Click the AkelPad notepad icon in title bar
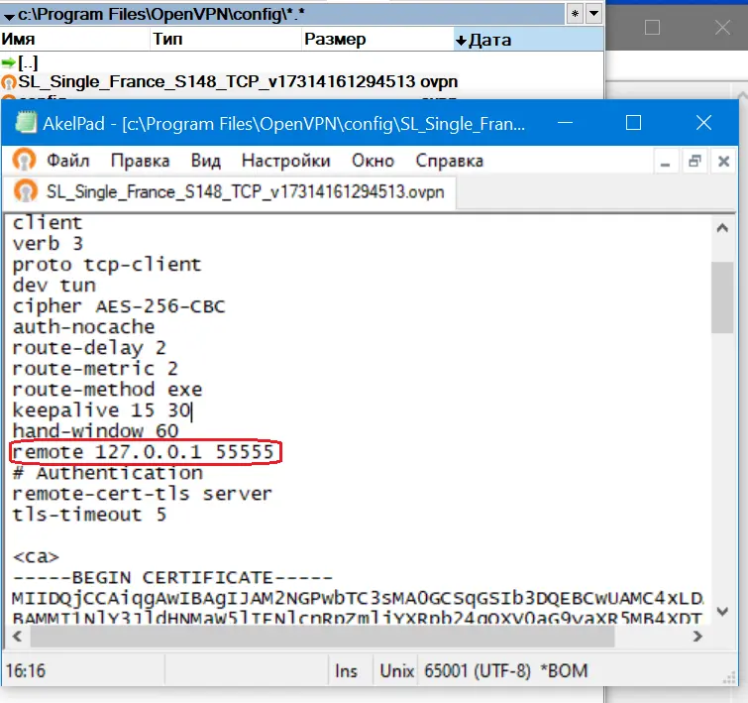This screenshot has height=703, width=748. (26, 122)
